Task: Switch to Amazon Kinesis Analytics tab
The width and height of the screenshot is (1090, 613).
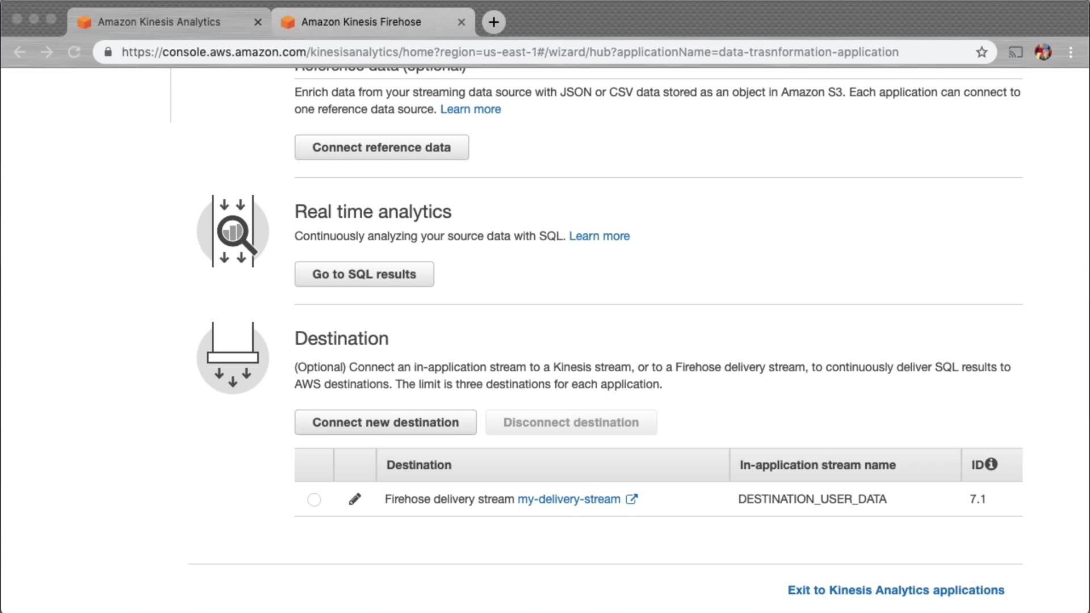Action: [159, 22]
